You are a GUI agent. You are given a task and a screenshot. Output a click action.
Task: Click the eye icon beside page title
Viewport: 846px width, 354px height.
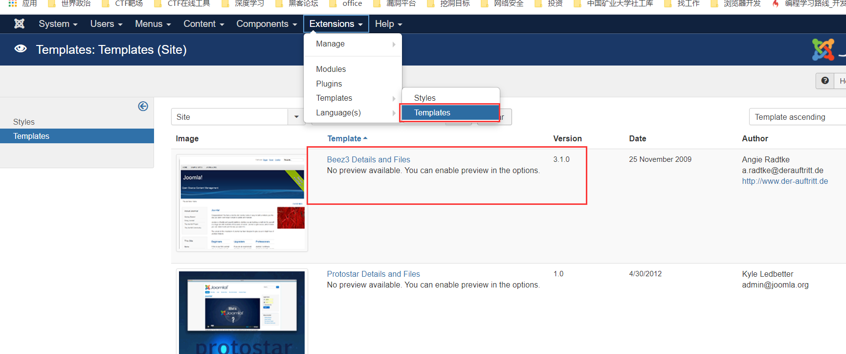(21, 49)
